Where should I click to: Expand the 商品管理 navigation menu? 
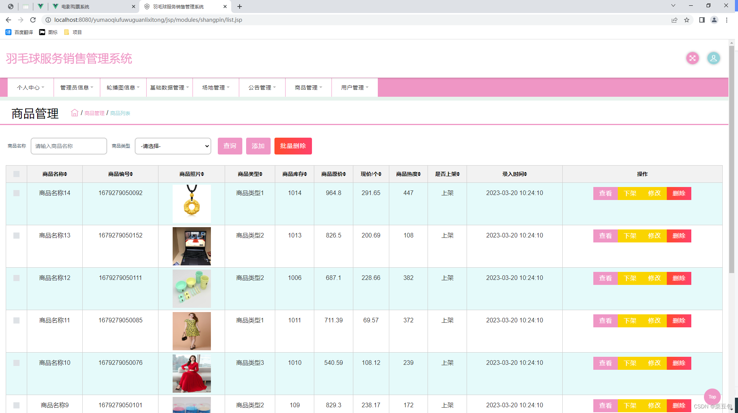point(308,88)
